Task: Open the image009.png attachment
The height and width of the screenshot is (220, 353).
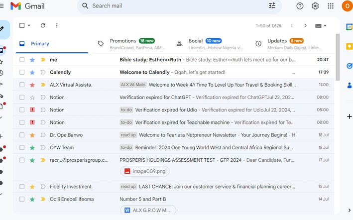Action: pos(145,171)
